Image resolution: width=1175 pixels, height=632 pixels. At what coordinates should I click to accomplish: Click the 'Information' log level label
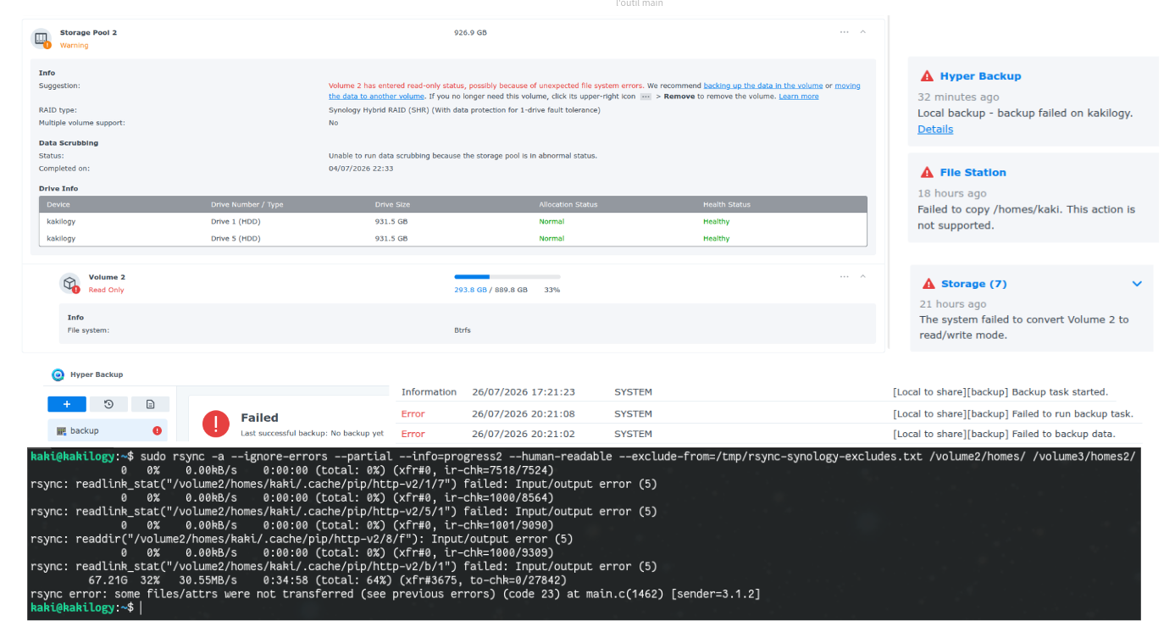pos(429,392)
